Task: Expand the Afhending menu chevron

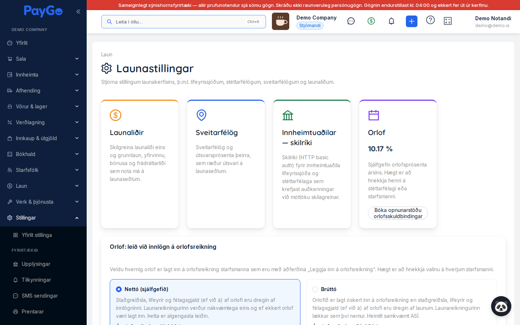Action: pos(77,91)
